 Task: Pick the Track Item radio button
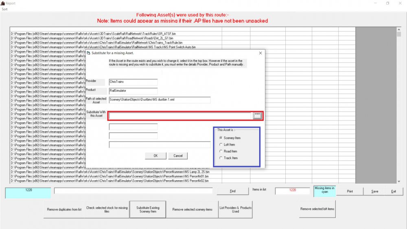pos(221,158)
